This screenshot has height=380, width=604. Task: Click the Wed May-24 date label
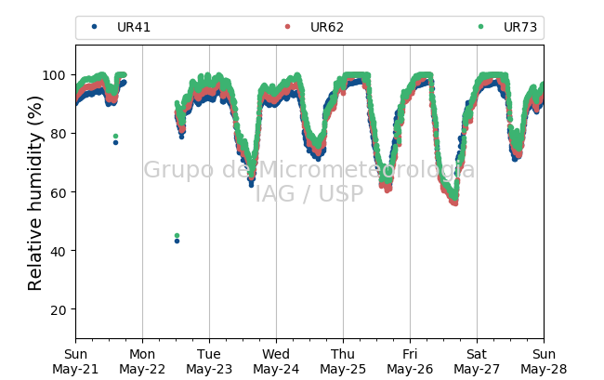pyautogui.click(x=276, y=361)
